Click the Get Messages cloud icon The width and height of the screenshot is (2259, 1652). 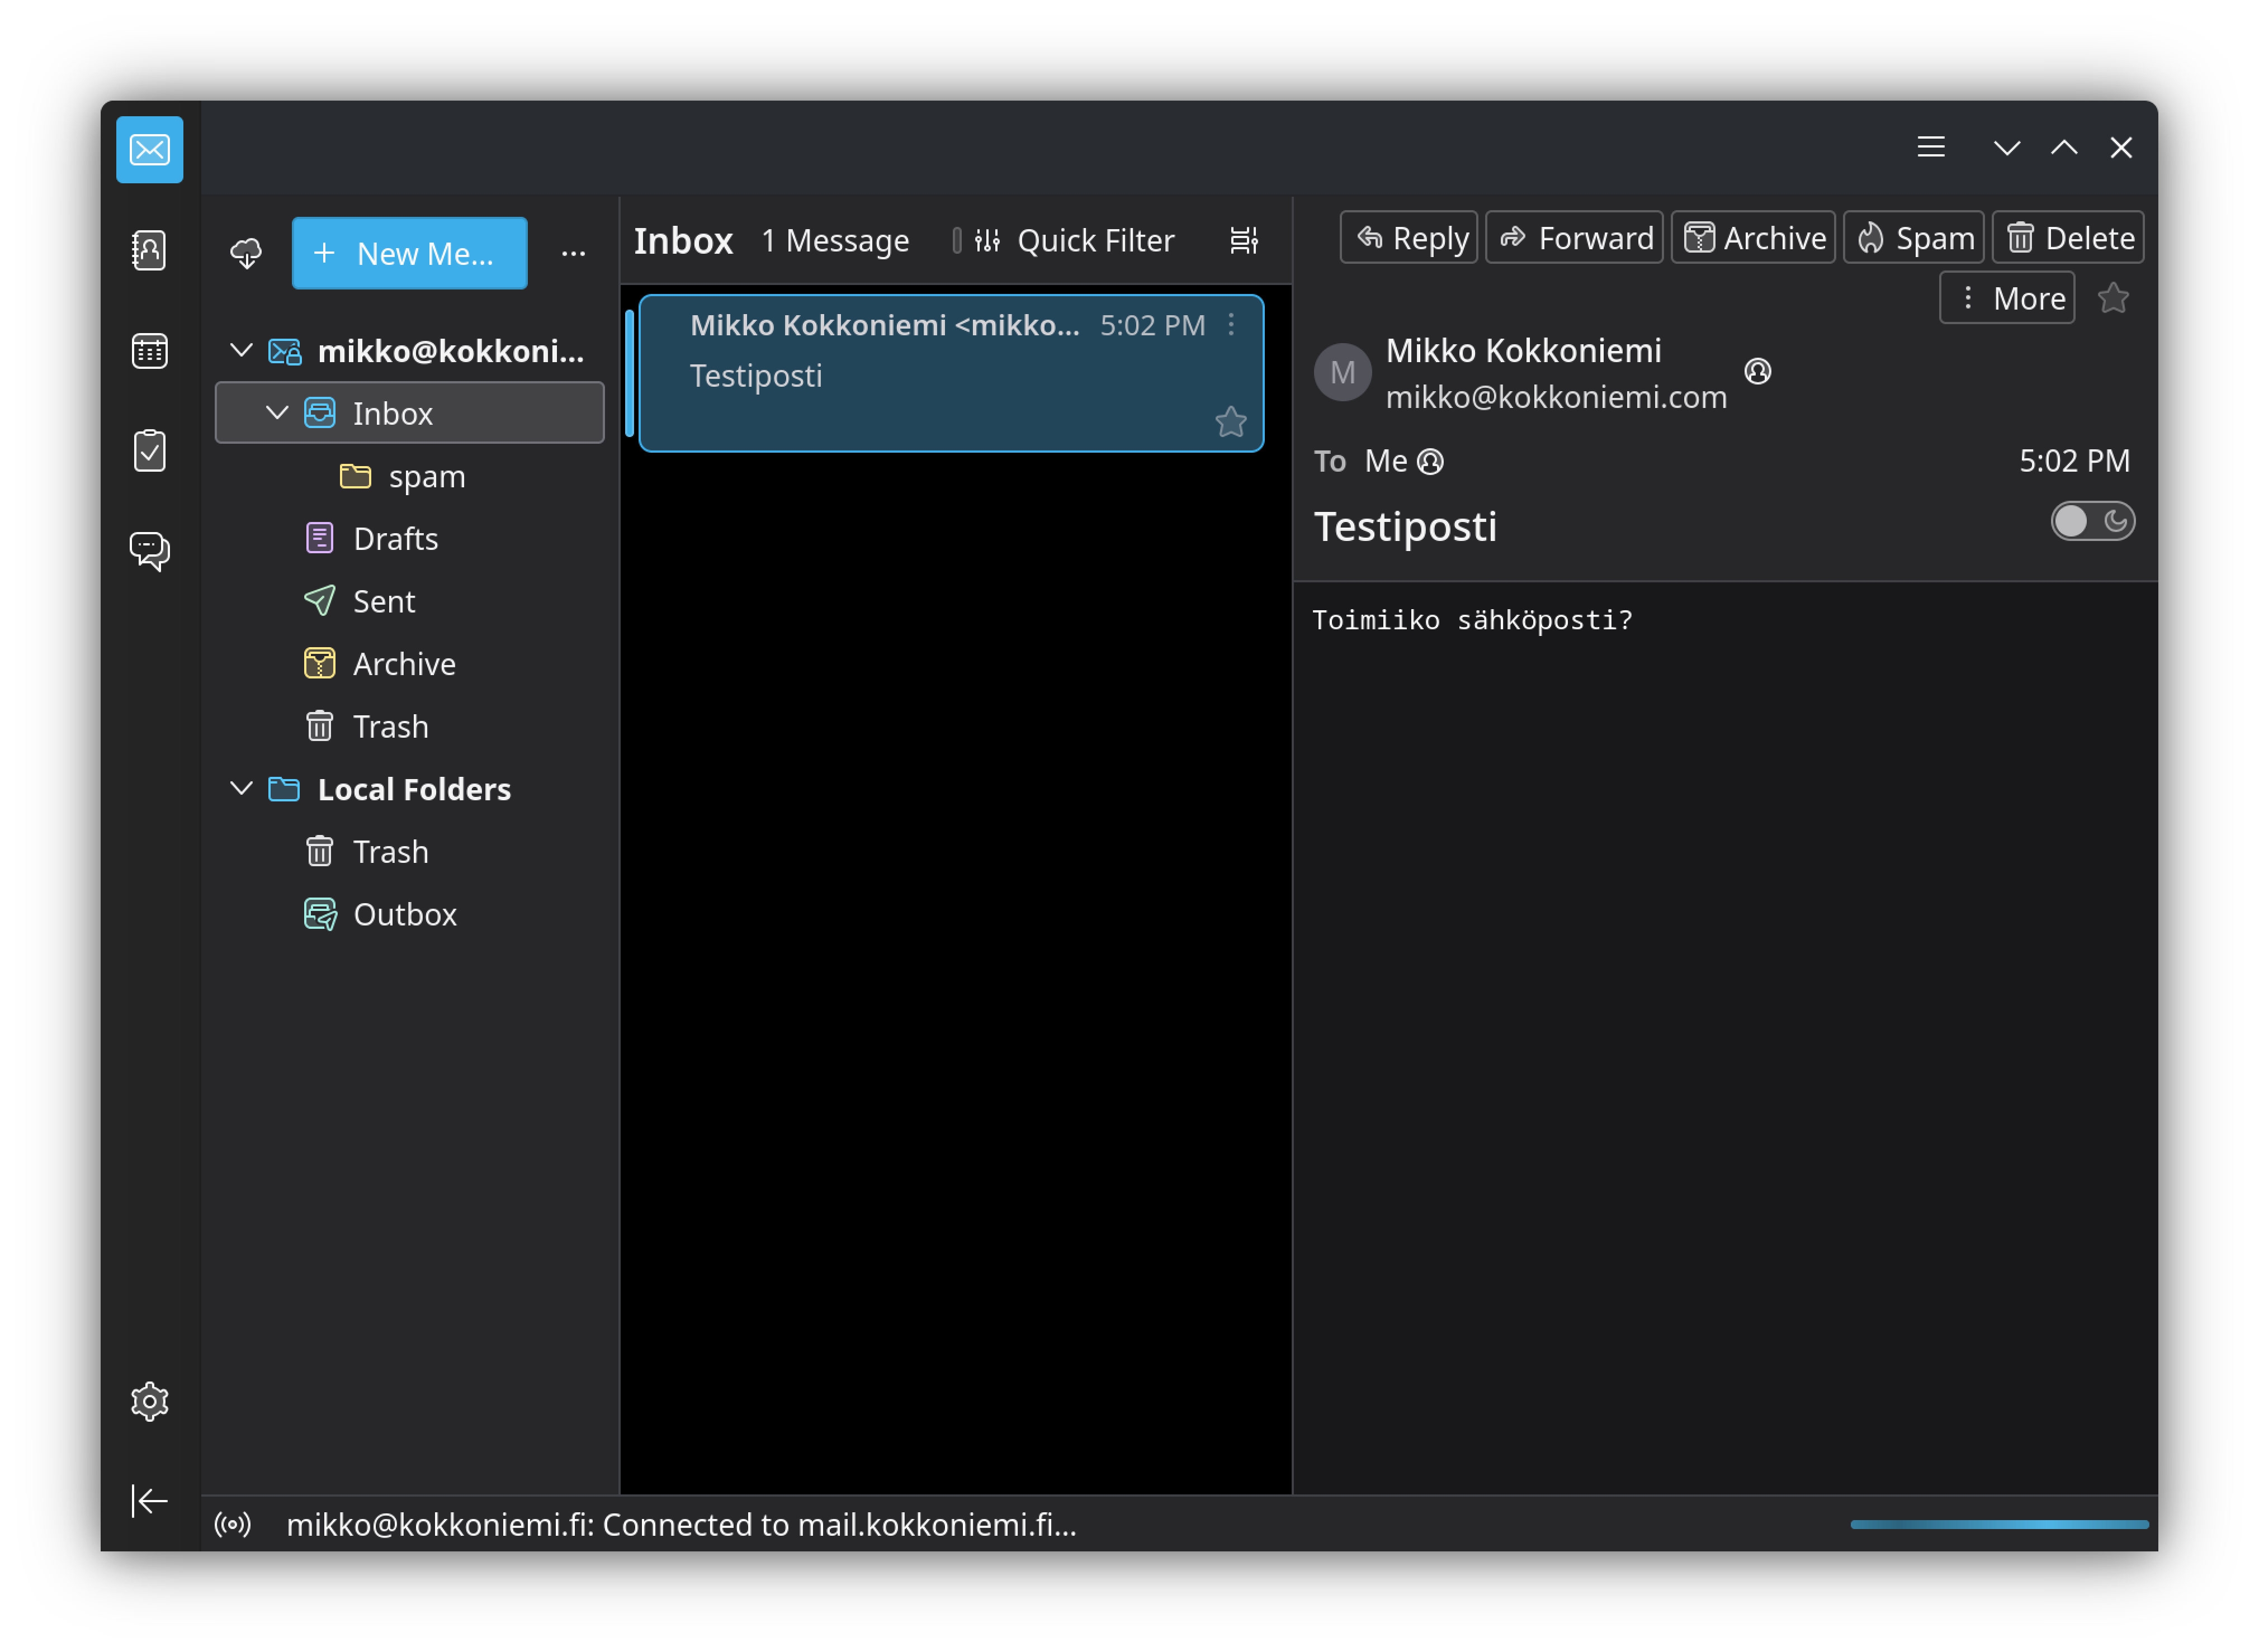(246, 253)
